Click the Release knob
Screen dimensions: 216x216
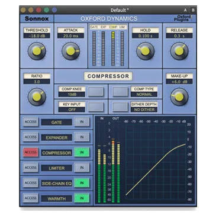[x=179, y=51]
